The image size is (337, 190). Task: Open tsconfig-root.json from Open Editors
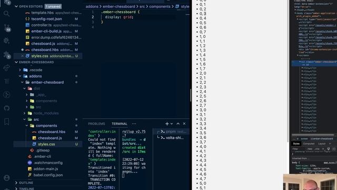click(x=48, y=19)
